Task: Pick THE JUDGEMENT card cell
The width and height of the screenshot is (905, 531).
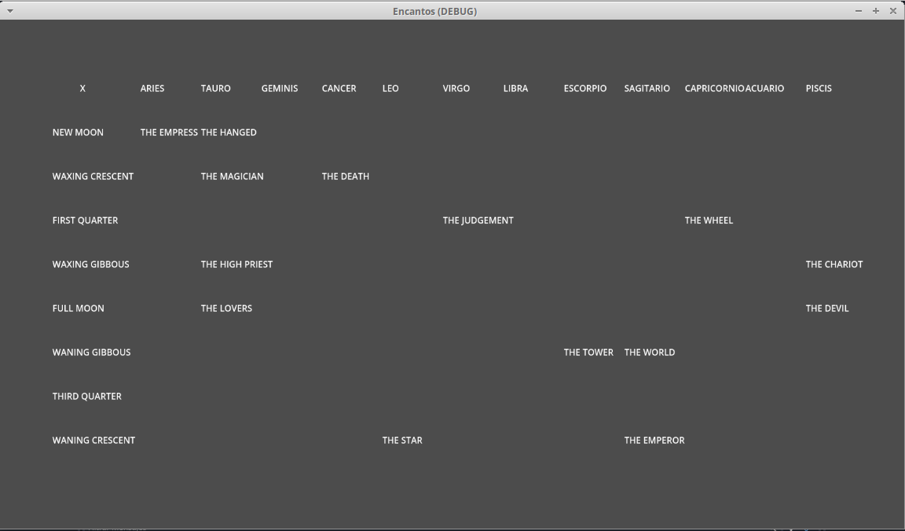Action: click(x=478, y=220)
